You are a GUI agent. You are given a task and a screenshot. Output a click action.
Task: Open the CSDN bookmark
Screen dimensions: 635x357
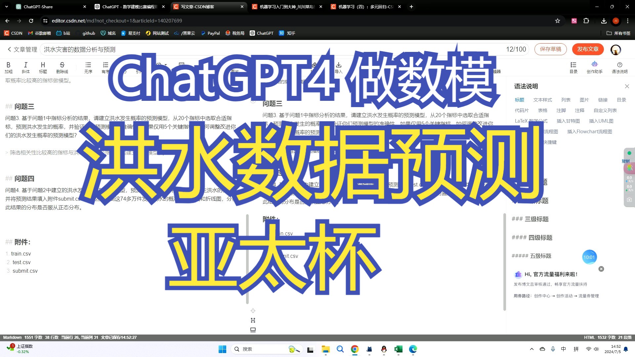(x=13, y=33)
